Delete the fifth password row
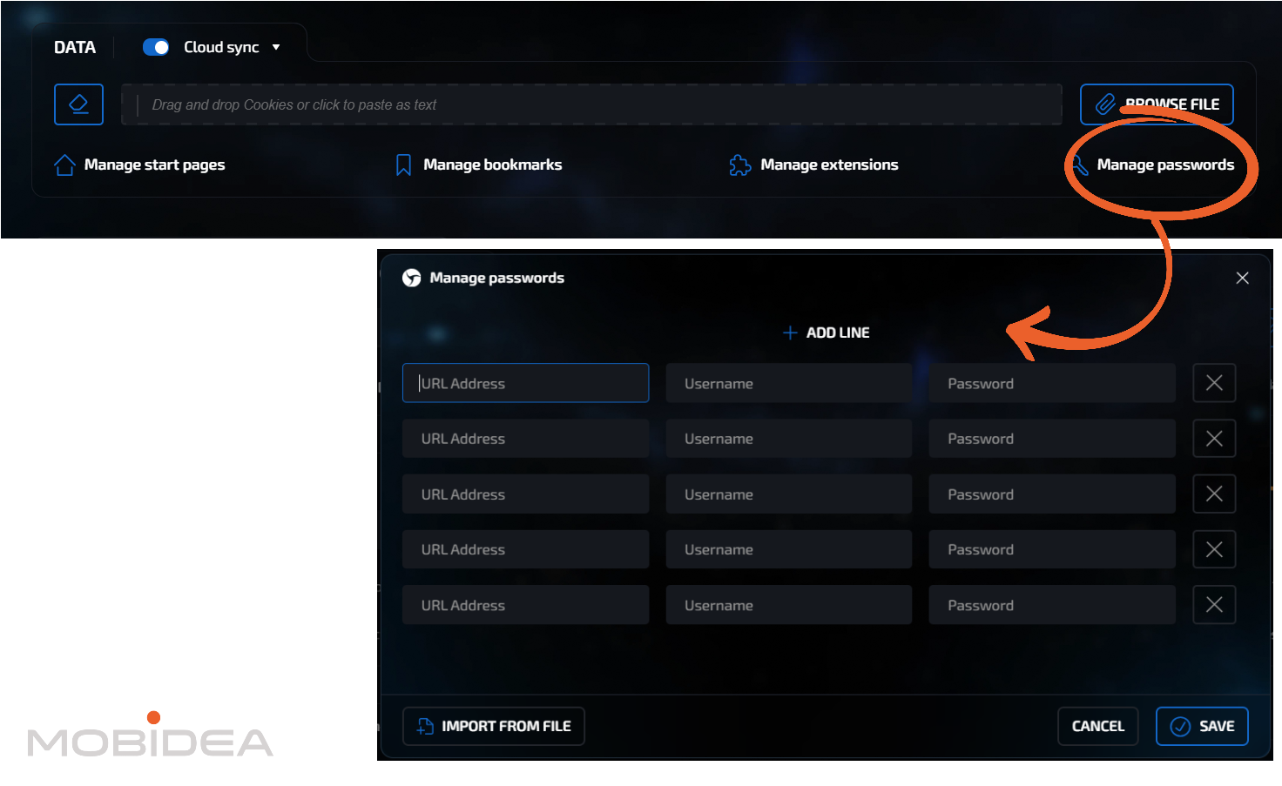1282x786 pixels. (1214, 605)
